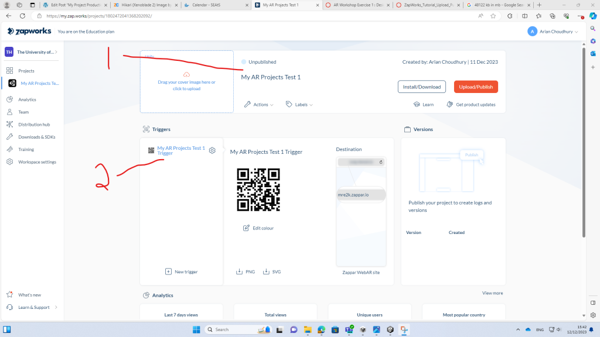Expand the Actions dropdown

[259, 105]
